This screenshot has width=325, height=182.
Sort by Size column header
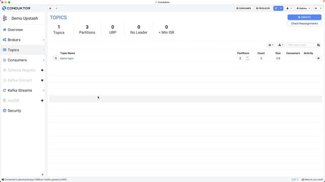click(278, 53)
